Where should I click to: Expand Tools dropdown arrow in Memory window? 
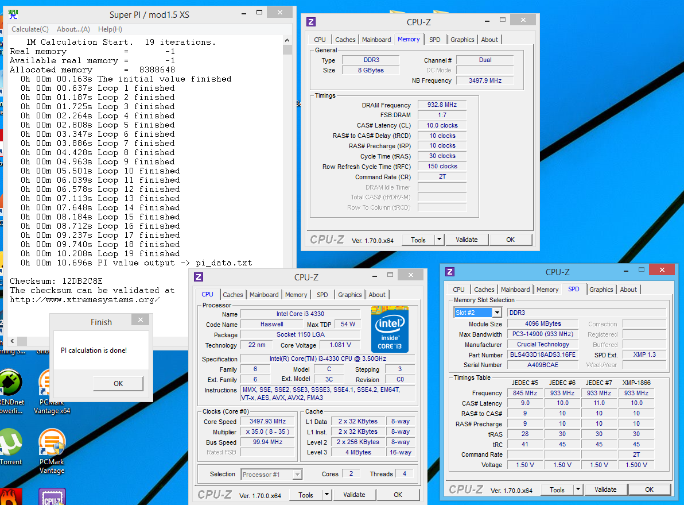[440, 240]
